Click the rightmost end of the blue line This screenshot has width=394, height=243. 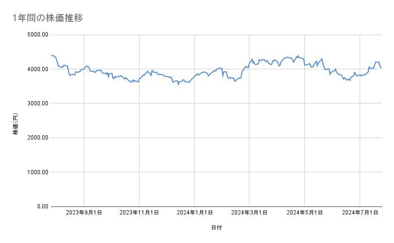pyautogui.click(x=381, y=67)
